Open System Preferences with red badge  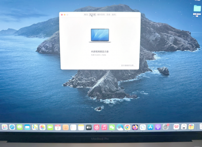166,127
